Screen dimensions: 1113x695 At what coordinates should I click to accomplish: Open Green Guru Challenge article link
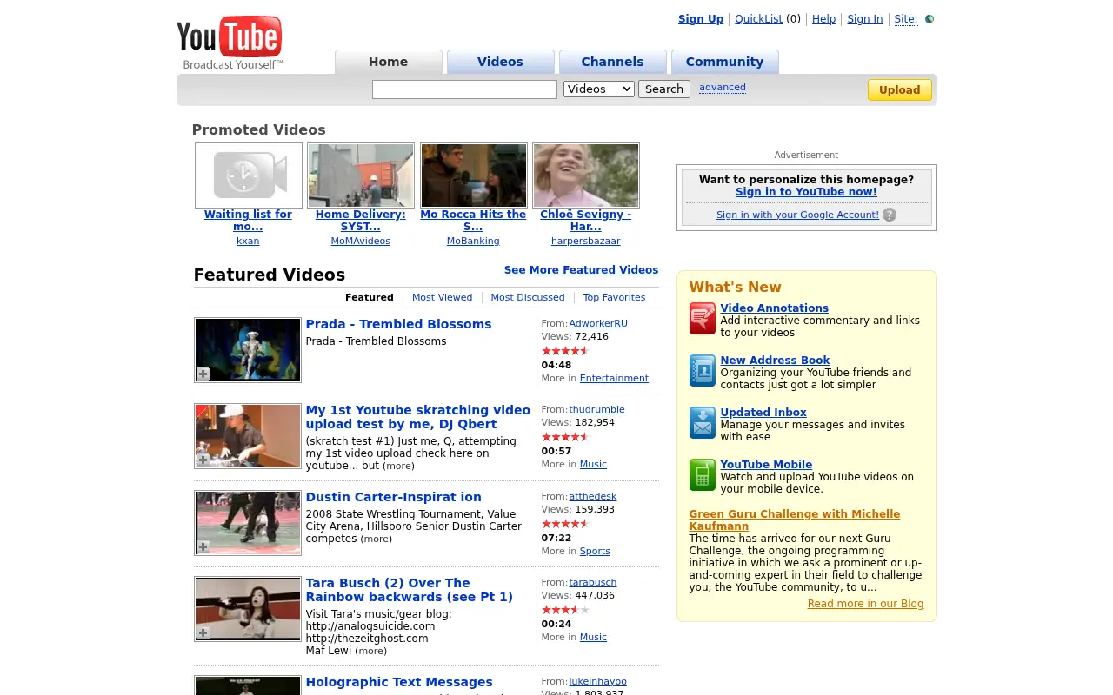coord(794,520)
